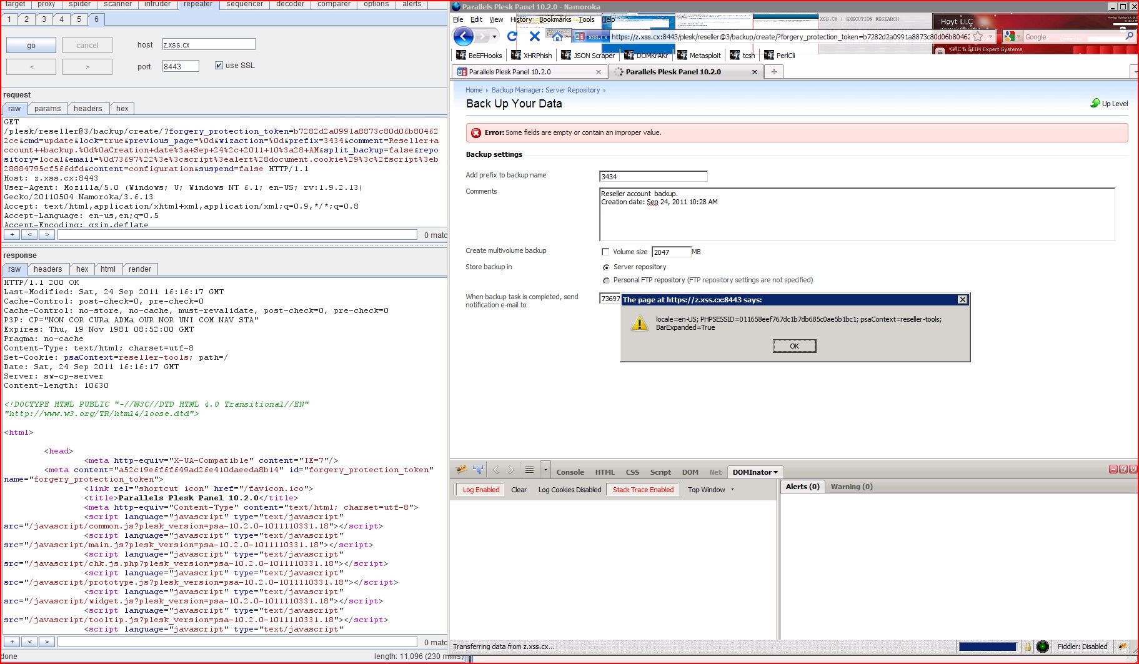Close the alert dialog with its X
The width and height of the screenshot is (1139, 664).
tap(962, 300)
